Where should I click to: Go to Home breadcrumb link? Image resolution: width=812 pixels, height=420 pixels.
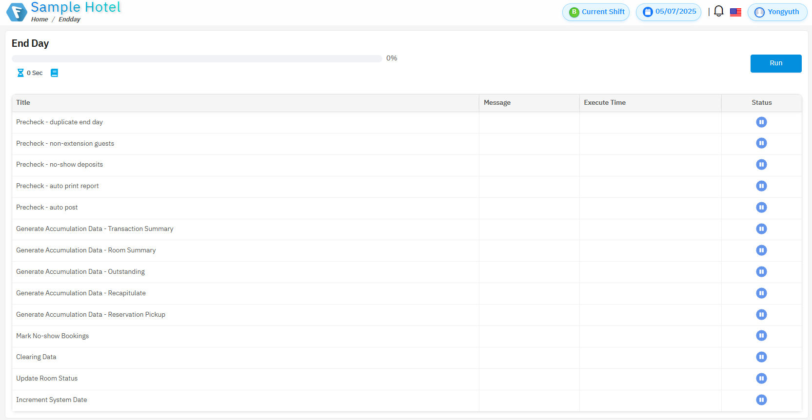click(40, 19)
